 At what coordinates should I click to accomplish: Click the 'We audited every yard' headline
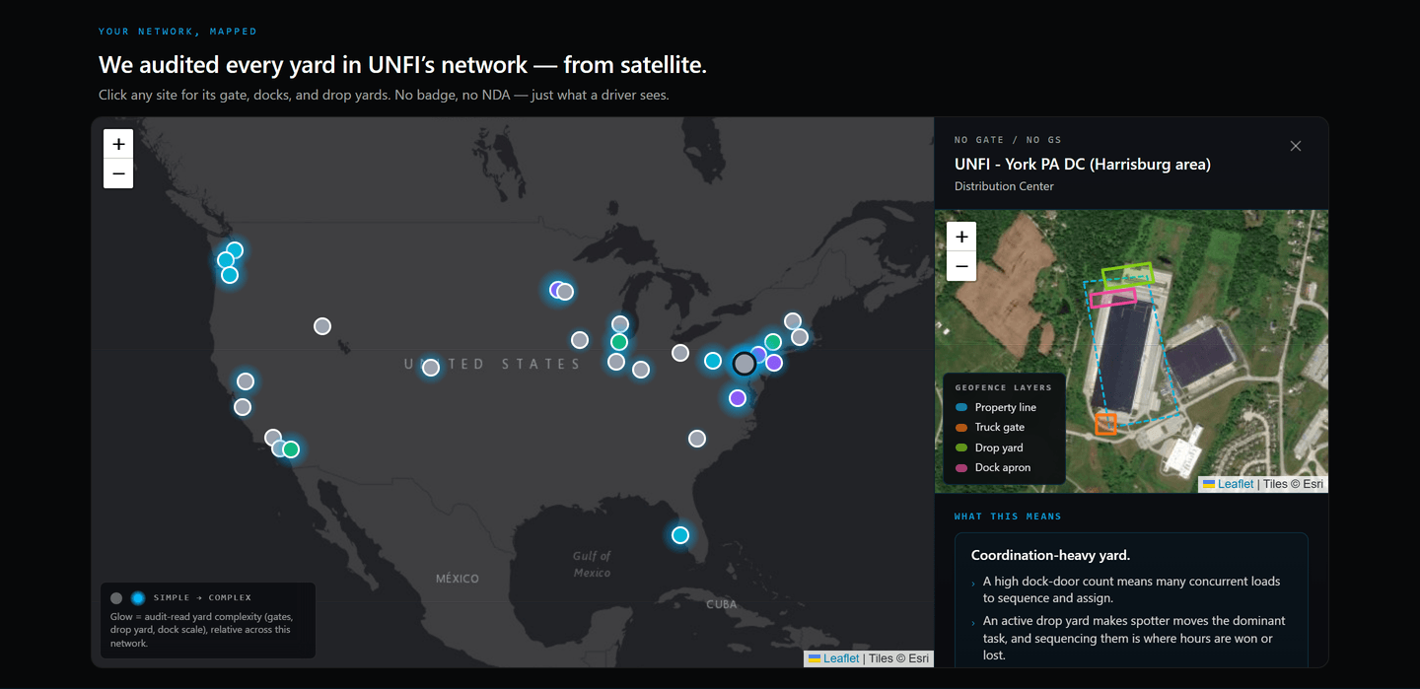(402, 65)
